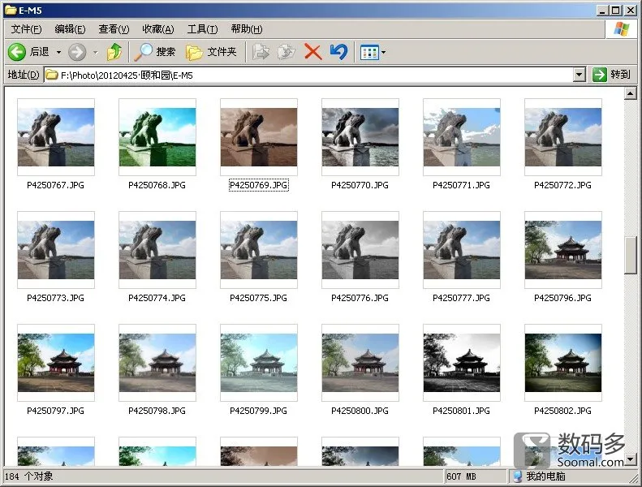Click the red Delete X icon
This screenshot has width=642, height=487.
tap(312, 52)
